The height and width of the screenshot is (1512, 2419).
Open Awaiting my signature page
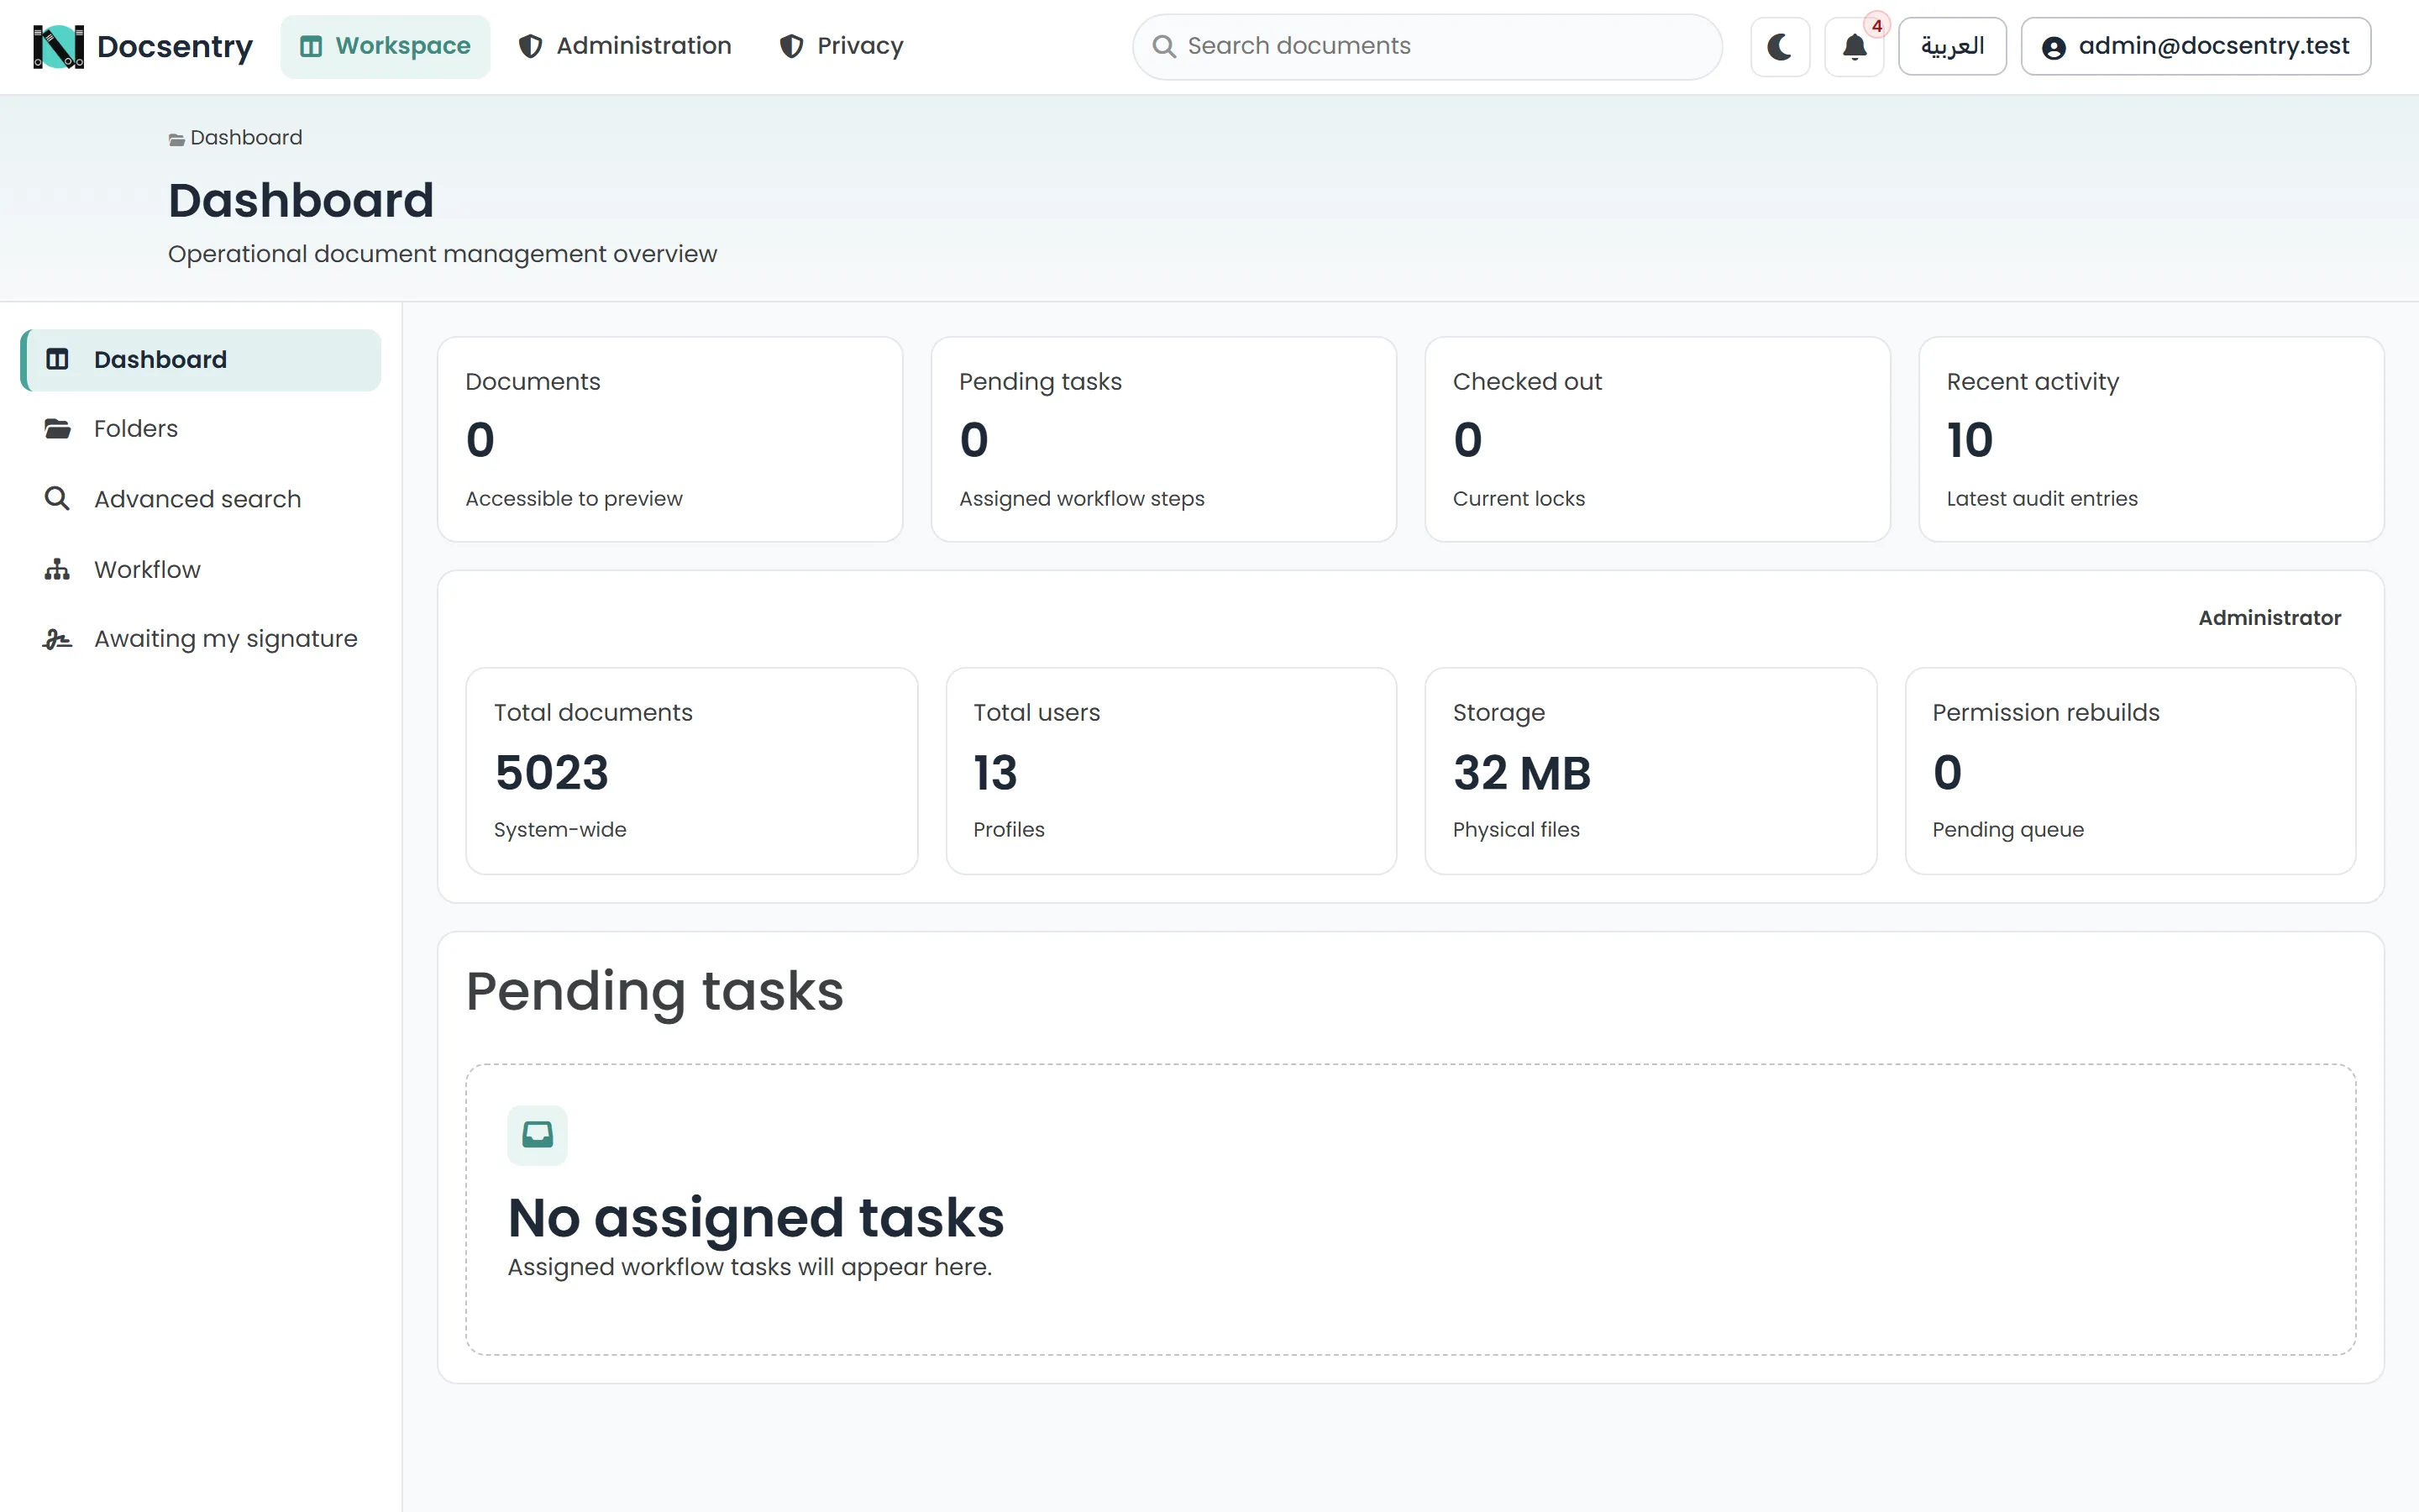(200, 639)
